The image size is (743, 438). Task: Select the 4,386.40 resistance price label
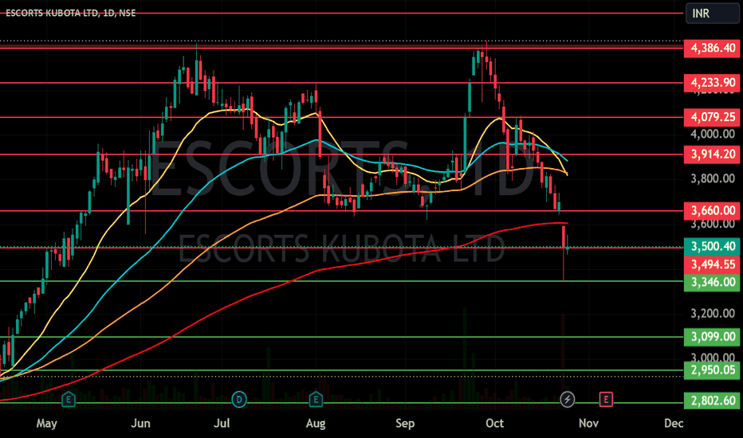pos(712,48)
